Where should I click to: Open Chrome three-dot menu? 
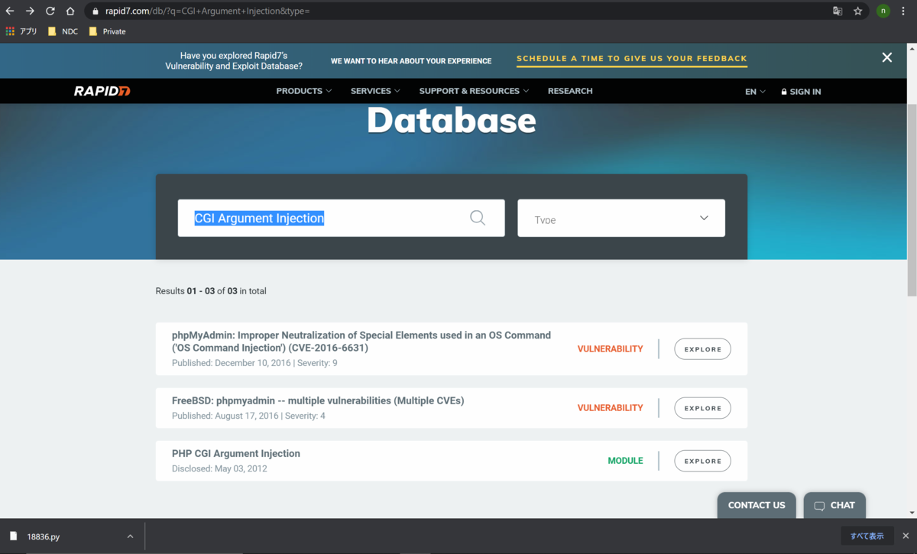coord(903,11)
